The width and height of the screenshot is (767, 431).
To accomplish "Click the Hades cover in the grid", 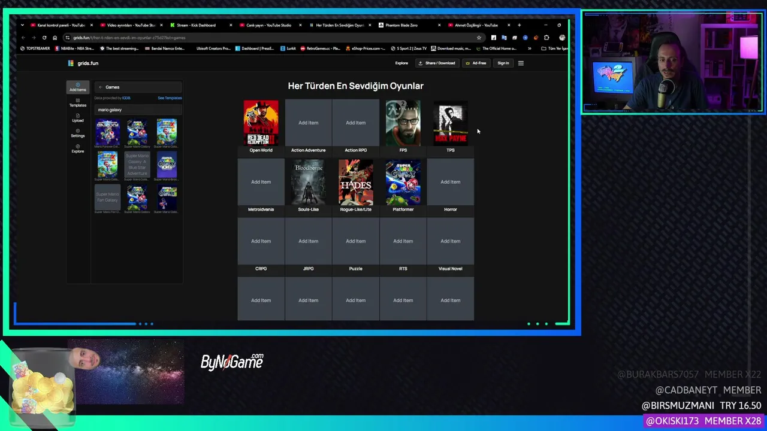I will coord(356,182).
